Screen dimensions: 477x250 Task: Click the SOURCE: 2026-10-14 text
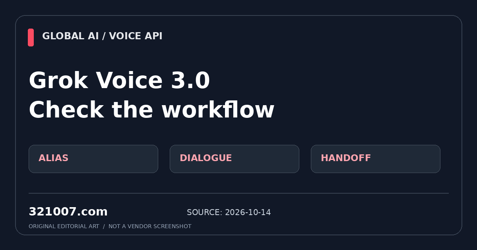(x=229, y=212)
